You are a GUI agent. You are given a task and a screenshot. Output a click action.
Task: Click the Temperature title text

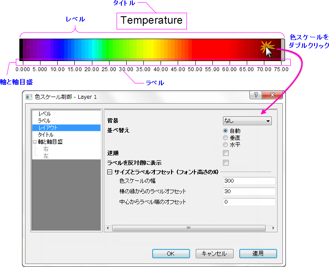click(151, 20)
